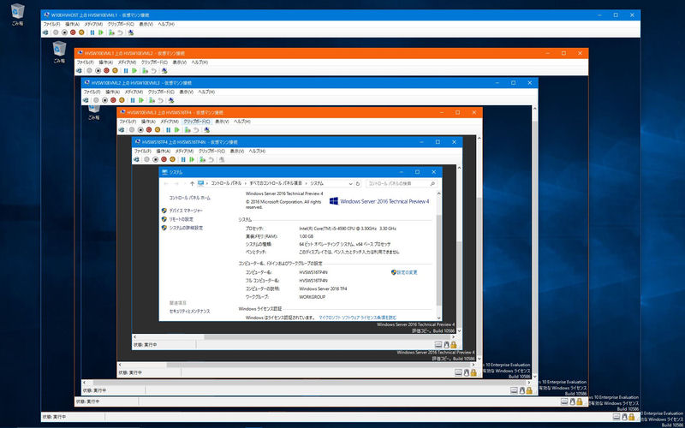Pause the HVSW10EVML2 virtual machine
This screenshot has width=685, height=428.
pyautogui.click(x=125, y=70)
